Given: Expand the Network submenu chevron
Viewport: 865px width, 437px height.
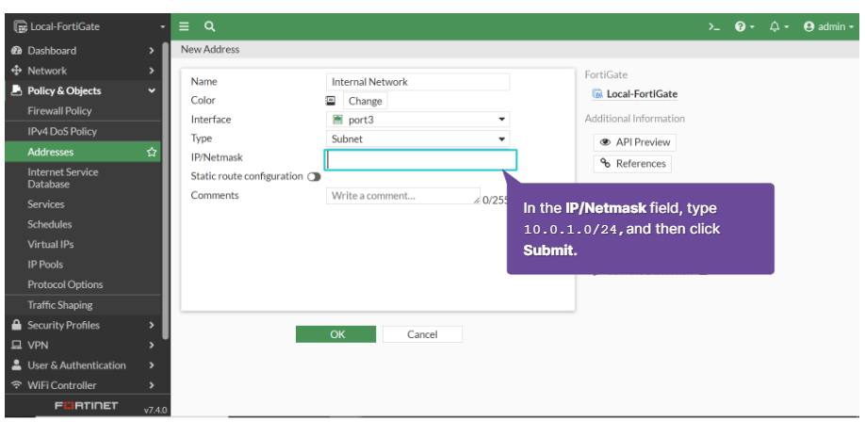Looking at the screenshot, I should coord(151,71).
